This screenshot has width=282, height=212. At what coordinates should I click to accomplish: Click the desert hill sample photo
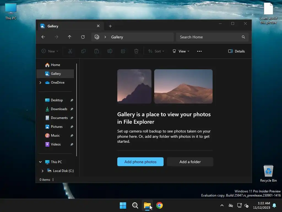pos(183,86)
